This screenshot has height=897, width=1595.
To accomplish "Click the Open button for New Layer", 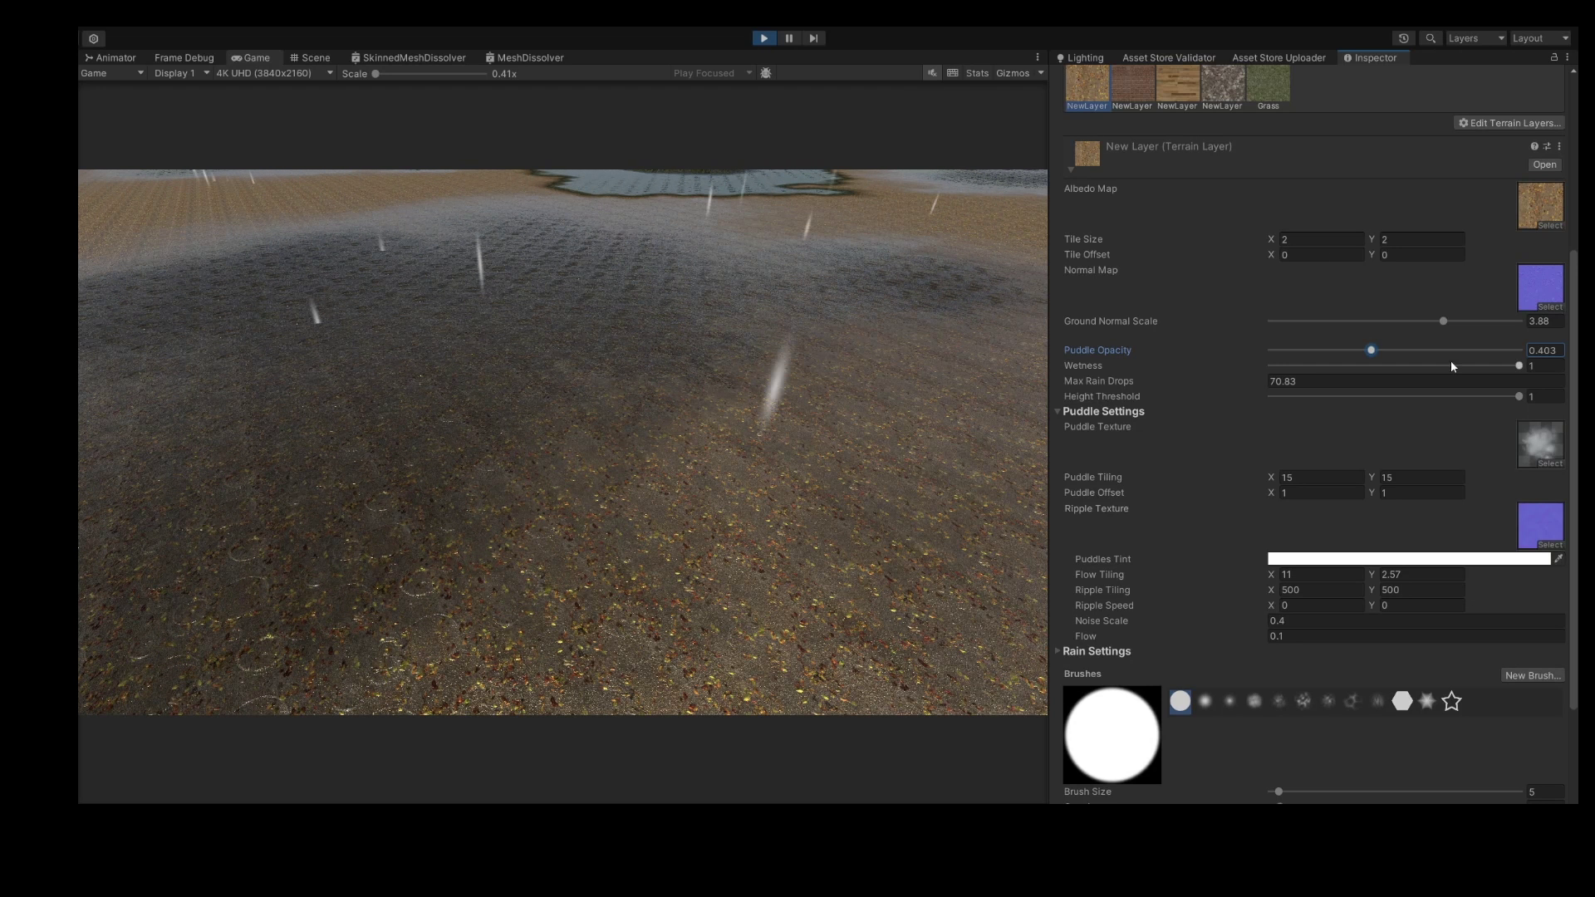I will (1544, 164).
